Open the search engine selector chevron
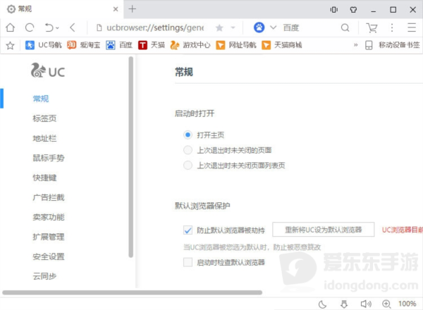 click(x=274, y=27)
